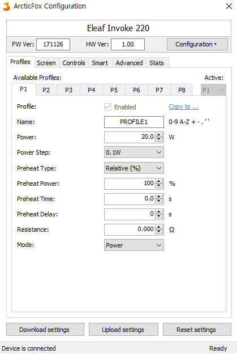
Task: Click the Download settings button
Action: (x=45, y=330)
